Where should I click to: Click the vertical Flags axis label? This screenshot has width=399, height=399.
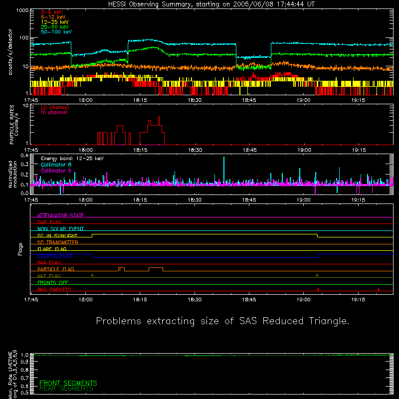click(20, 249)
